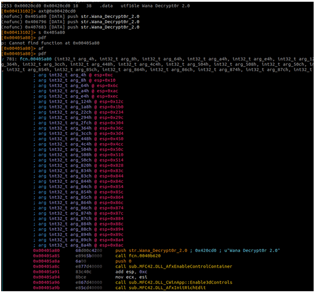Click the arg_504h @ esp+0x50c line
This screenshot has width=316, height=293.
coord(78,149)
